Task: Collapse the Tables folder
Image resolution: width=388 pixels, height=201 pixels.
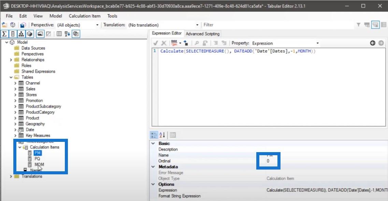Action: point(11,77)
